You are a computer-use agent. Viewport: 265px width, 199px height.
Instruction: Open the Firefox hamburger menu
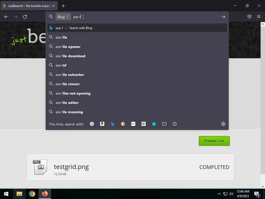click(x=259, y=17)
